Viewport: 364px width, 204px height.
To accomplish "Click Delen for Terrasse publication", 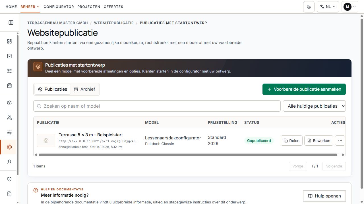I will click(291, 141).
